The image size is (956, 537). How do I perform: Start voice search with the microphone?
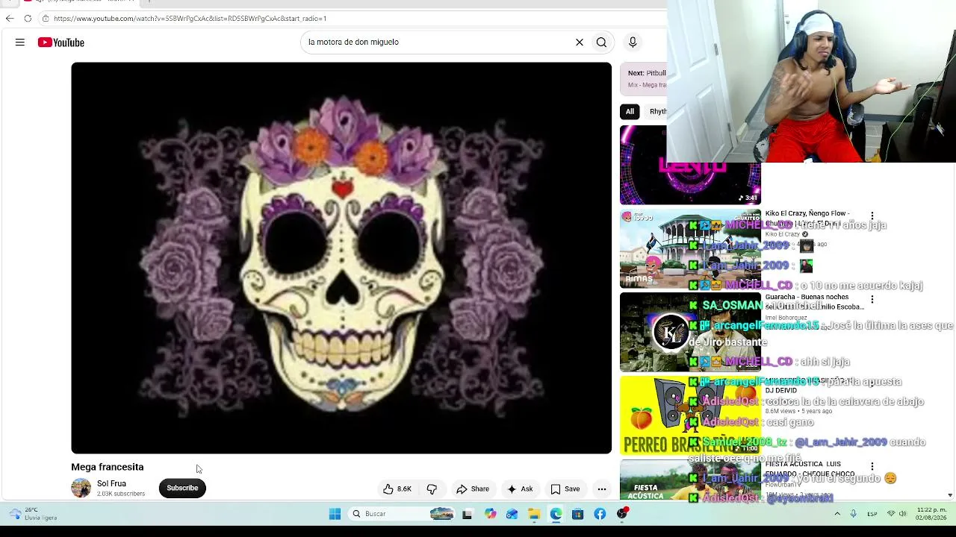click(633, 43)
